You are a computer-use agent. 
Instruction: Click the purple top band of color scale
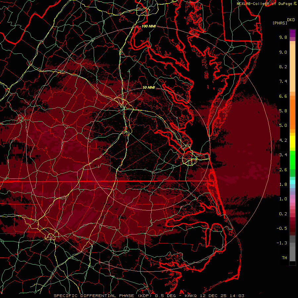point(292,33)
